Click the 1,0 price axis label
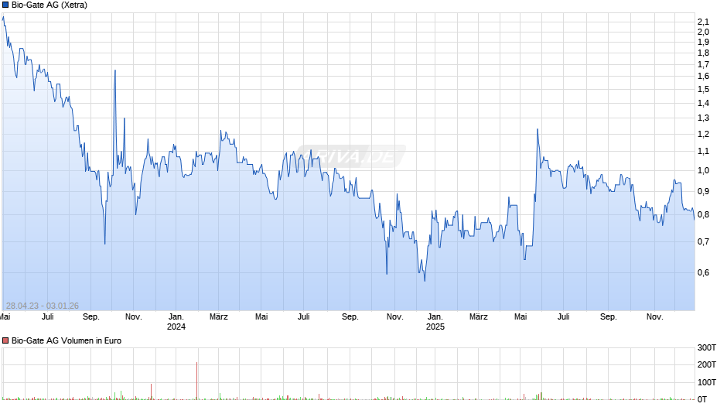727x407 pixels. tap(703, 170)
